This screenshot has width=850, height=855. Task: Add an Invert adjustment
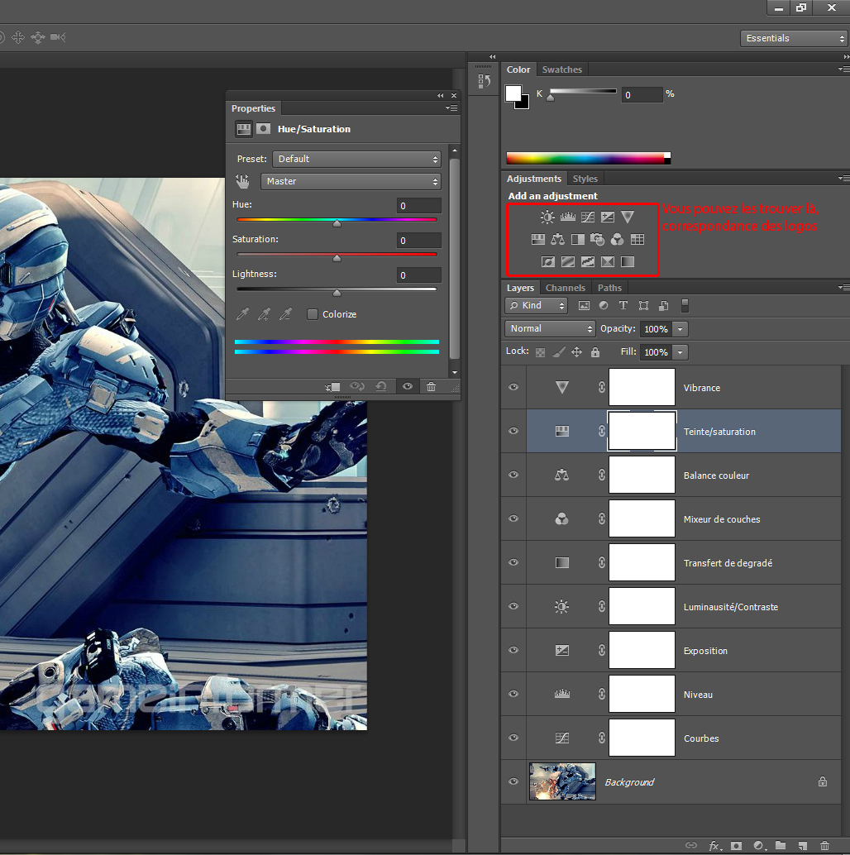pos(548,262)
